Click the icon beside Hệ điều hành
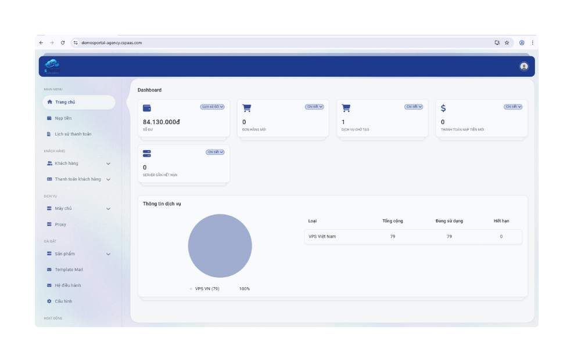Image resolution: width=581 pixels, height=348 pixels. [x=49, y=285]
